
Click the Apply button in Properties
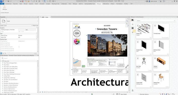(x=35, y=53)
